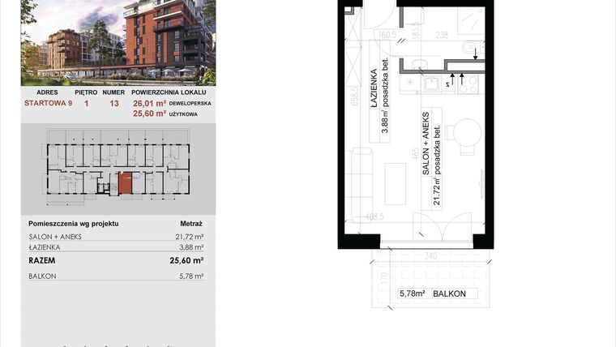This screenshot has height=347, width=616.
Task: Click the kitchen sink symbol in the annex
Action: (432, 84)
